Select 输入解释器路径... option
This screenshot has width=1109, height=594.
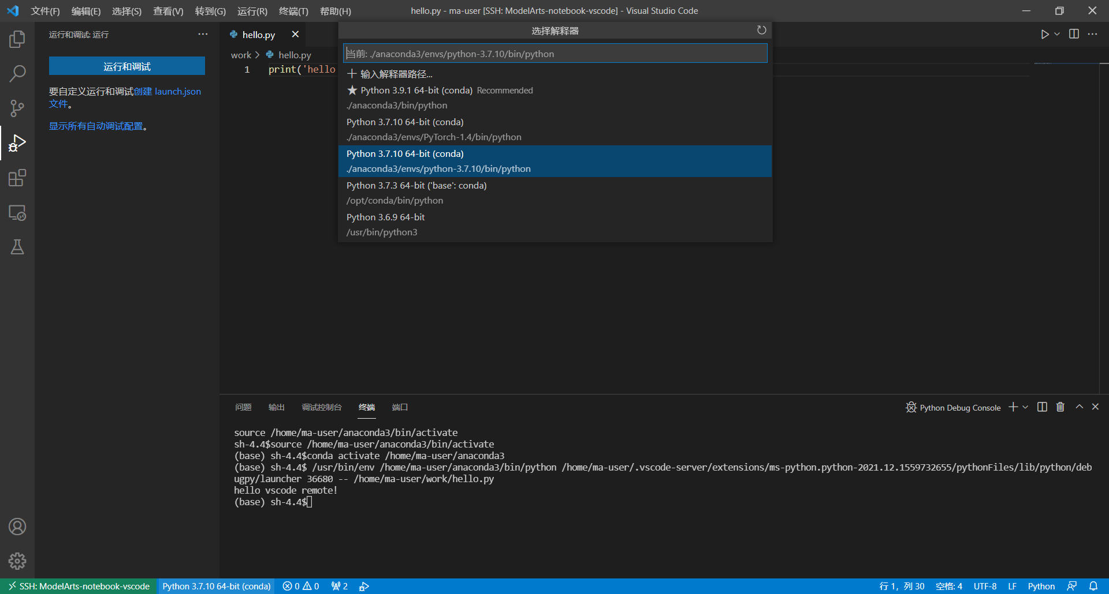tap(555, 74)
